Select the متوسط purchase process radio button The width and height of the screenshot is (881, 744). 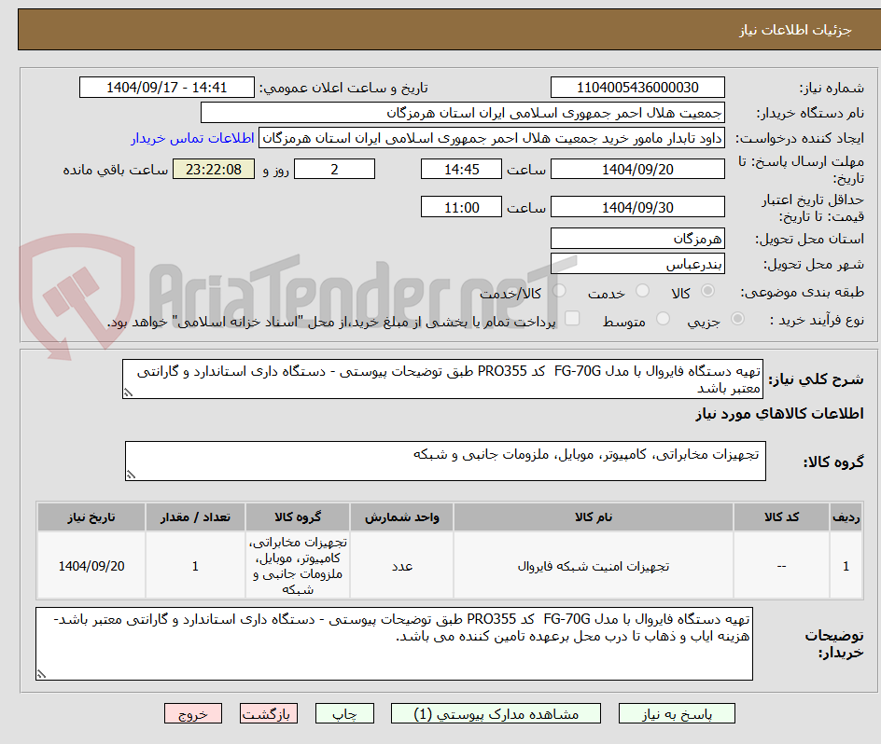pos(663,318)
